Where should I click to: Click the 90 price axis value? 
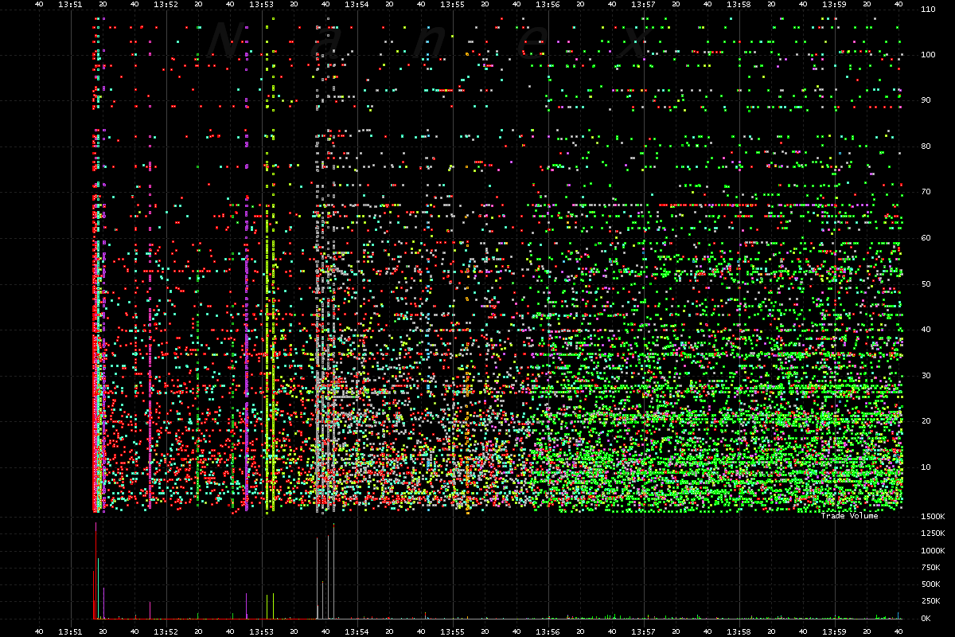[x=925, y=100]
